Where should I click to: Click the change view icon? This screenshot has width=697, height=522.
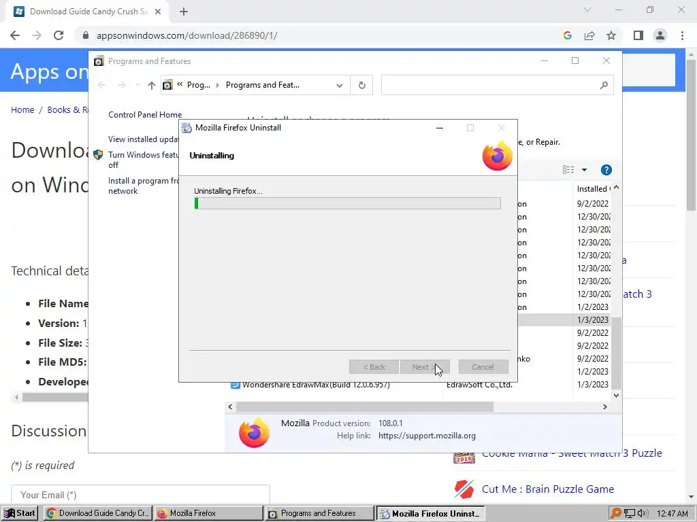click(568, 170)
